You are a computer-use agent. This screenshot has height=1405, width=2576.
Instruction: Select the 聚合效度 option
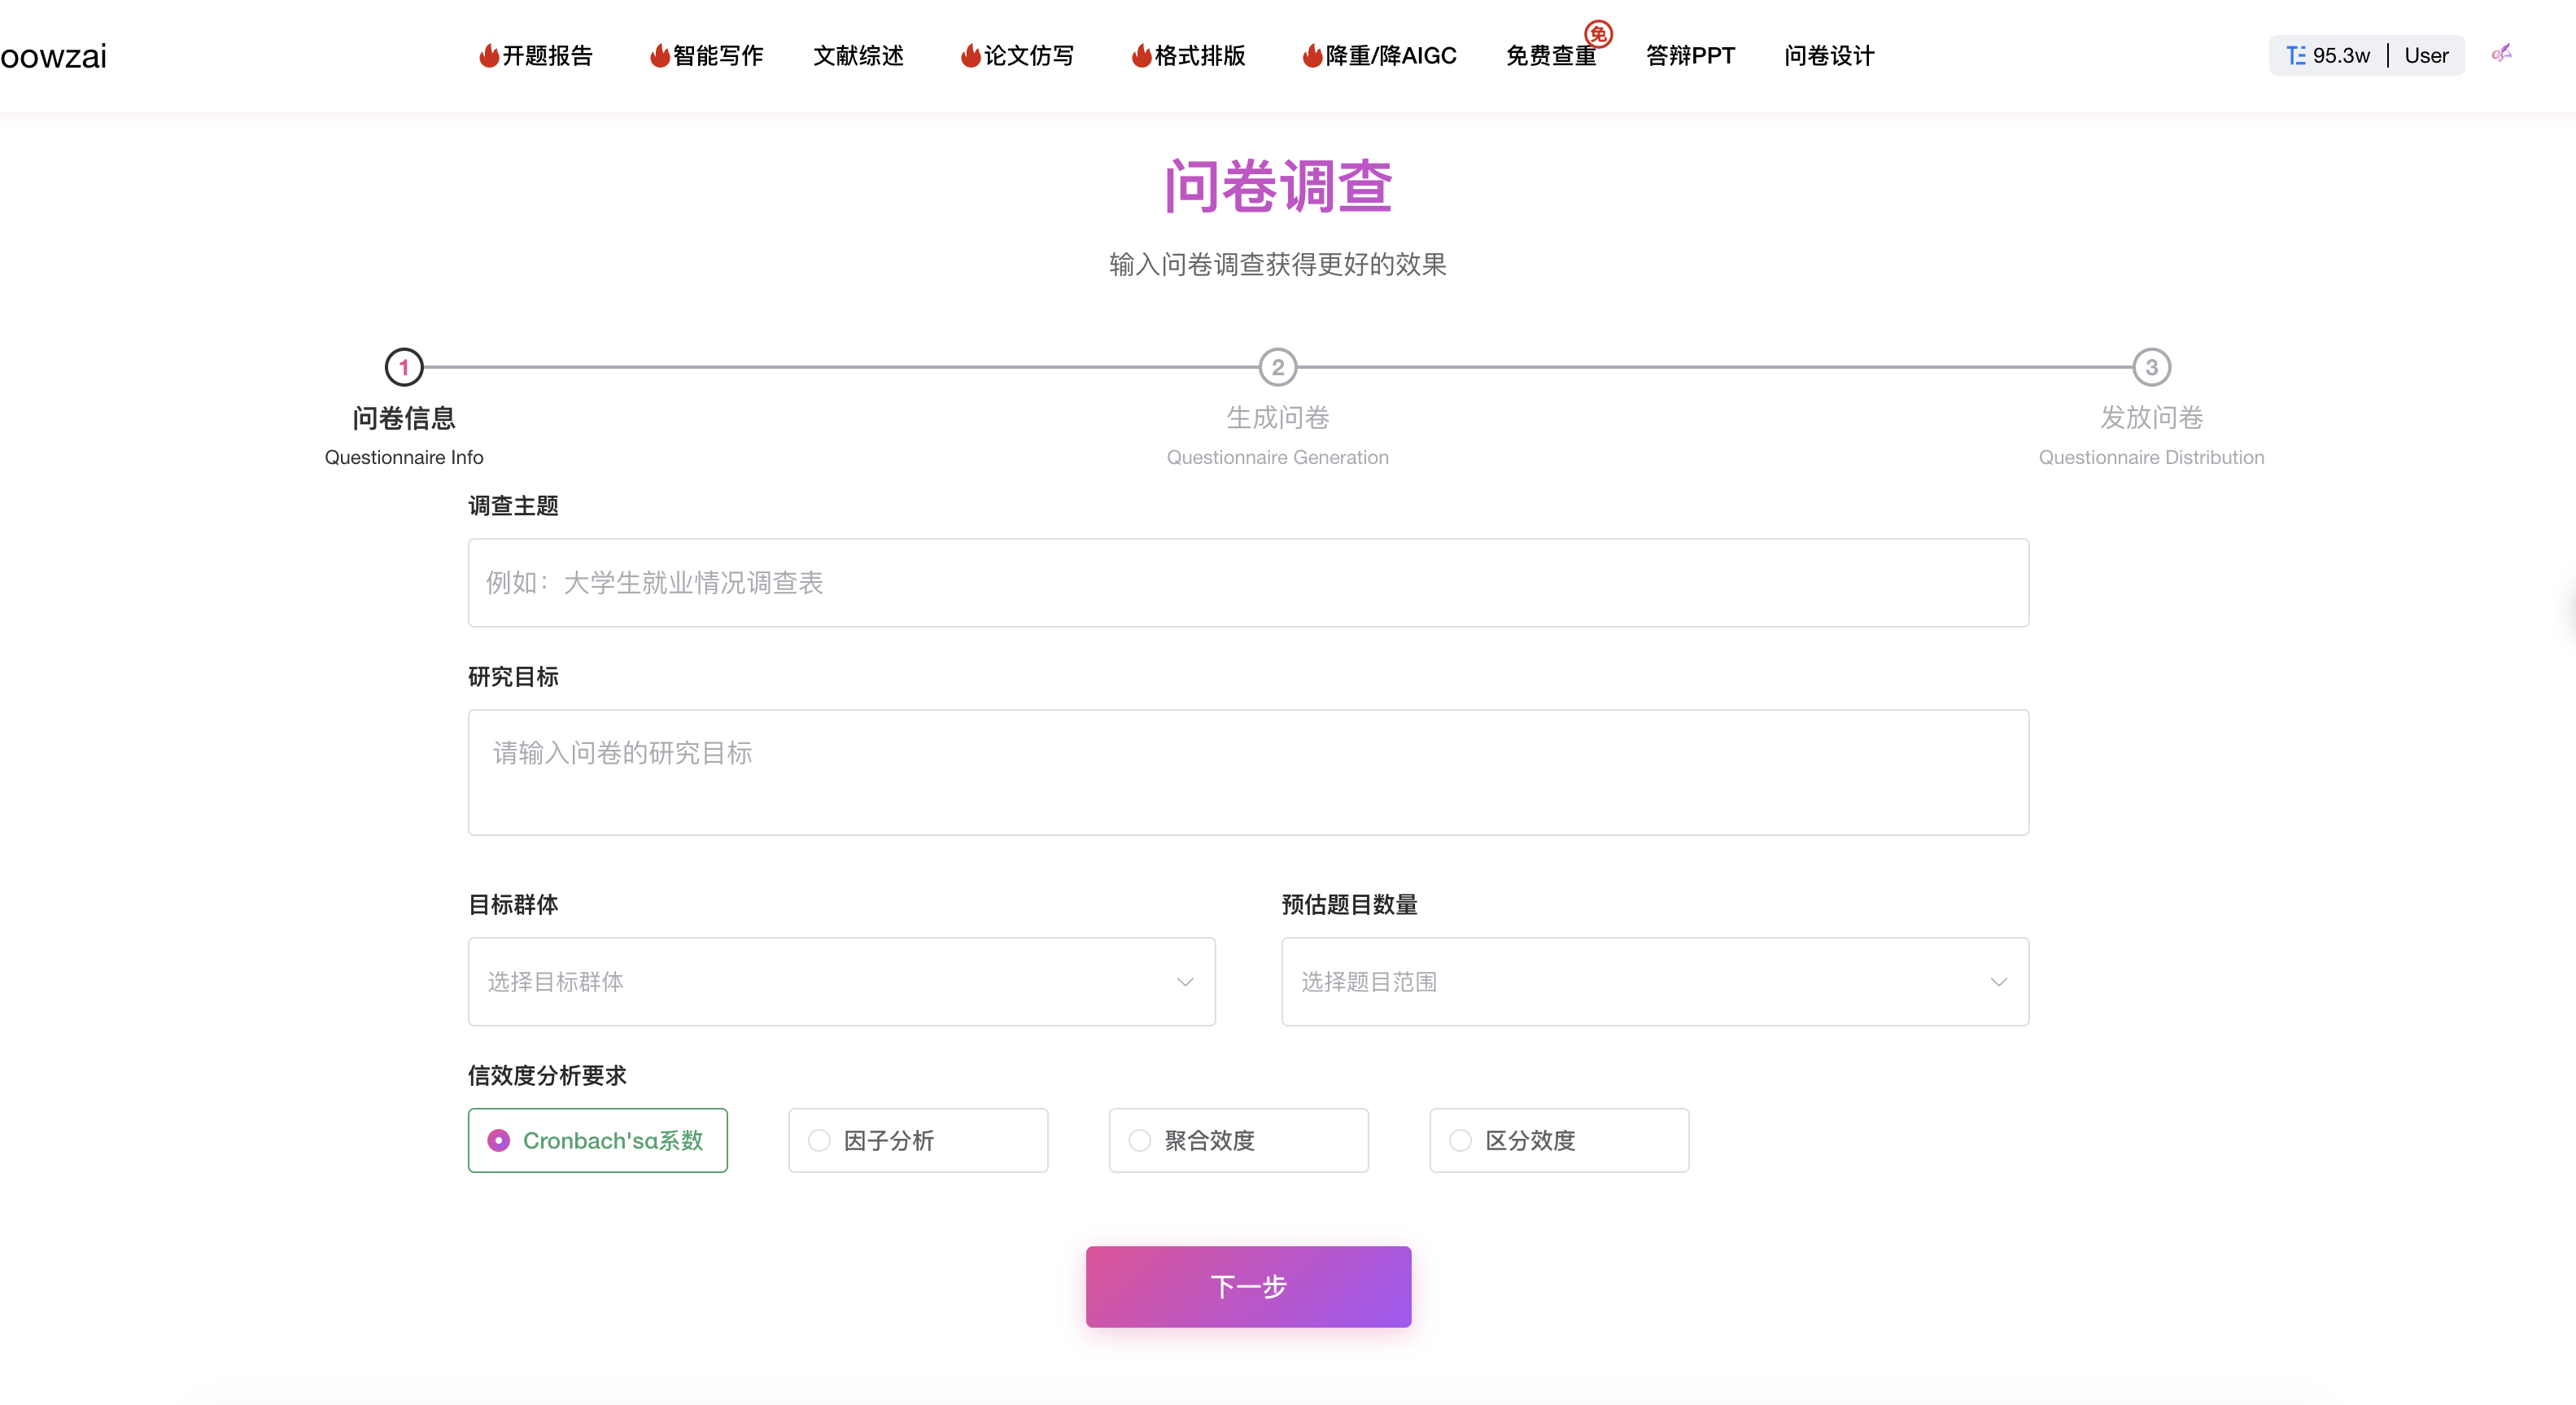1139,1140
